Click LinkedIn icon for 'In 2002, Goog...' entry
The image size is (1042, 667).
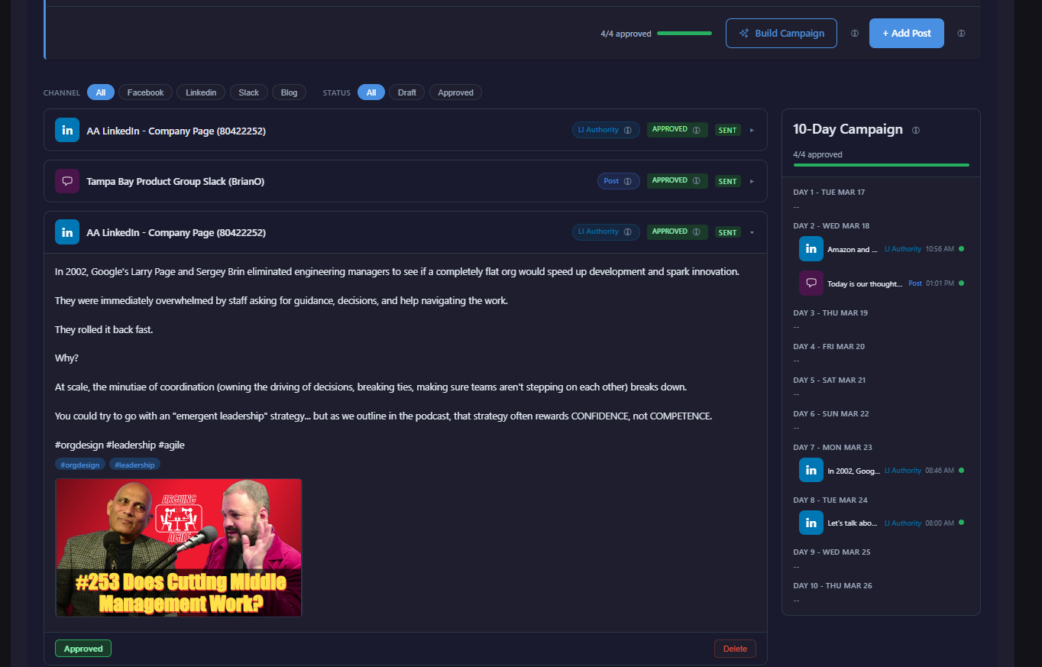(x=811, y=470)
